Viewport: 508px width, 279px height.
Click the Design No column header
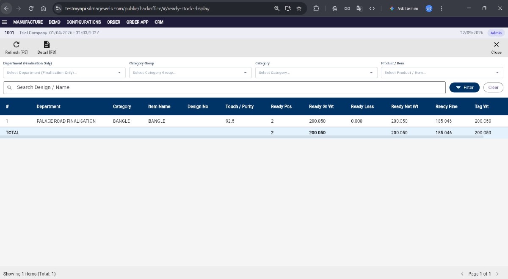tap(198, 107)
